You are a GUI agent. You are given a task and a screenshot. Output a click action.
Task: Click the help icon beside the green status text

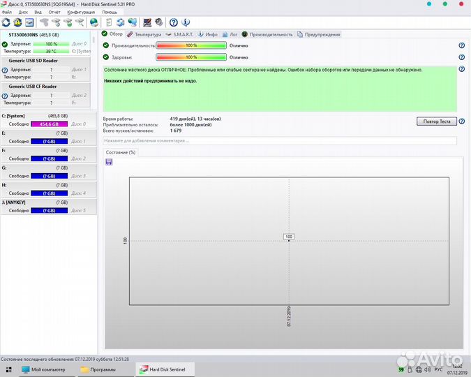click(x=462, y=69)
